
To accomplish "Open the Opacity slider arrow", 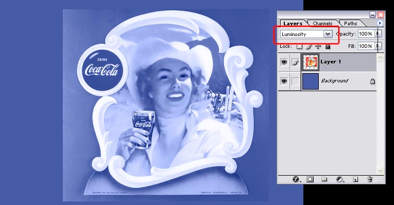I will click(x=378, y=33).
